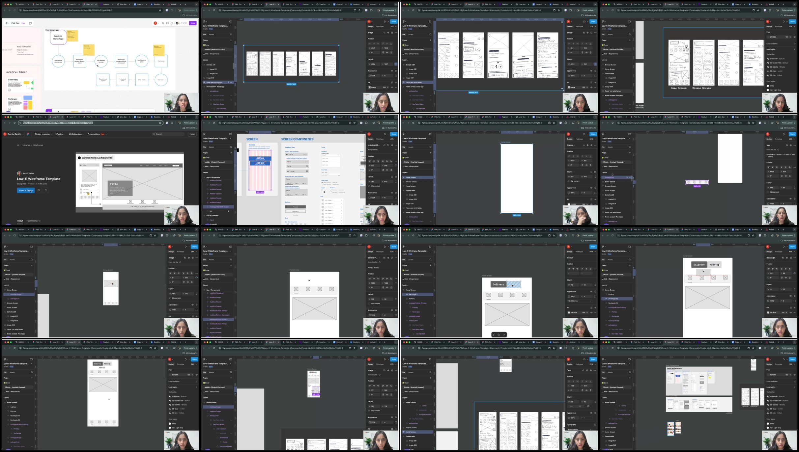Switch to Prototype tab in Screen Components frame

pos(380,139)
